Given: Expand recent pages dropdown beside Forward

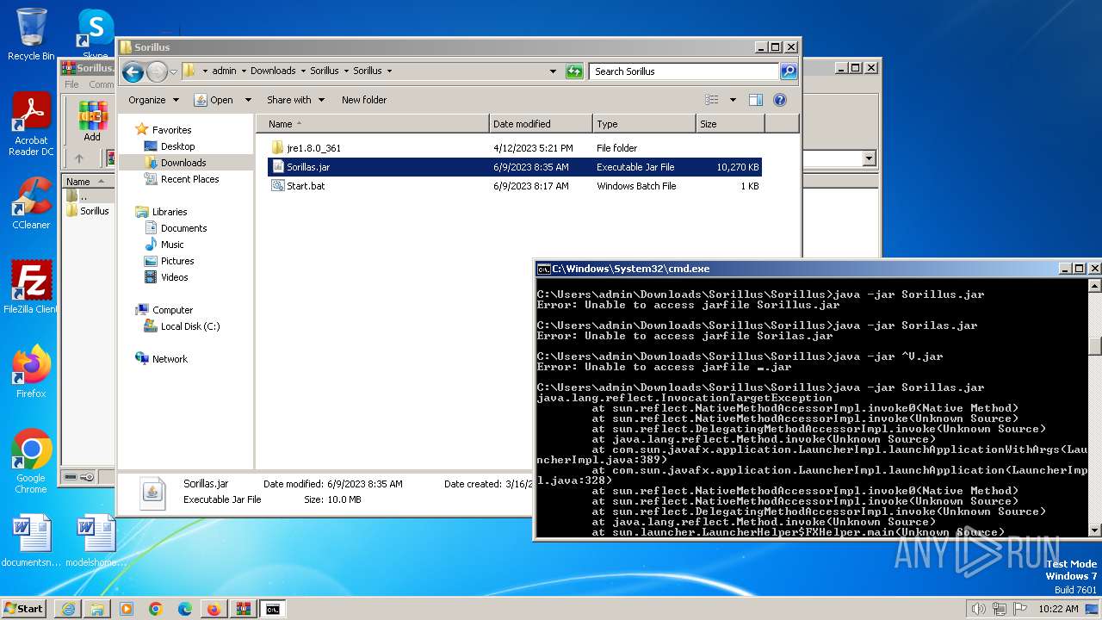Looking at the screenshot, I should click(x=174, y=71).
